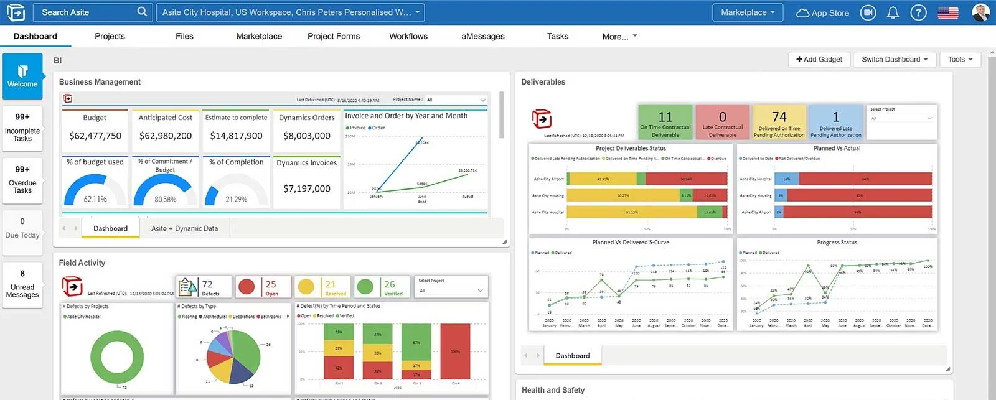
Task: Open the Incomplete Tasks tile
Action: (22, 128)
